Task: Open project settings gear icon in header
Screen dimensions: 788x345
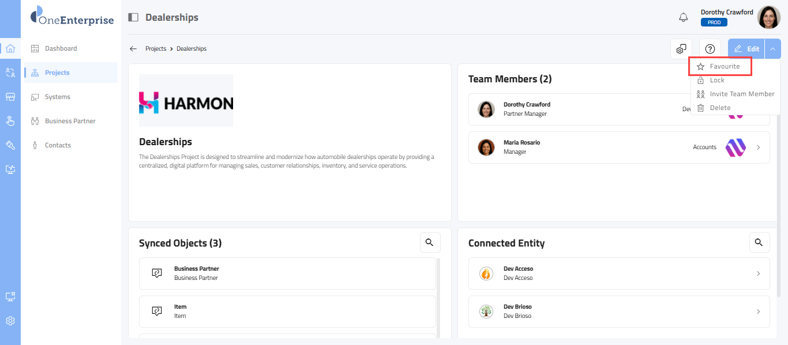Action: click(x=681, y=49)
